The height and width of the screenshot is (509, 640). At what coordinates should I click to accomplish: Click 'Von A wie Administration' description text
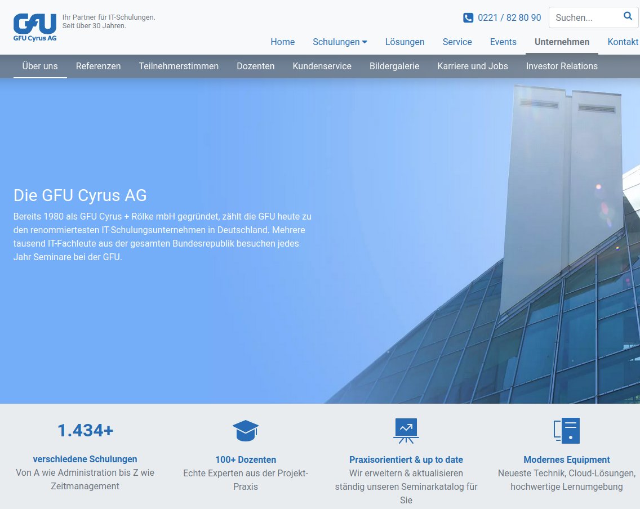pyautogui.click(x=85, y=479)
